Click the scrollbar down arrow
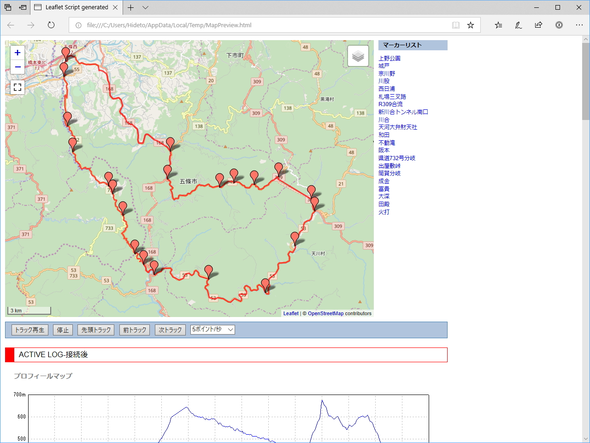The height and width of the screenshot is (443, 590). pos(586,439)
